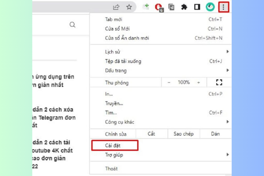Open the red extension with badge 6
Screen dimensions: 264x176
pos(159,8)
